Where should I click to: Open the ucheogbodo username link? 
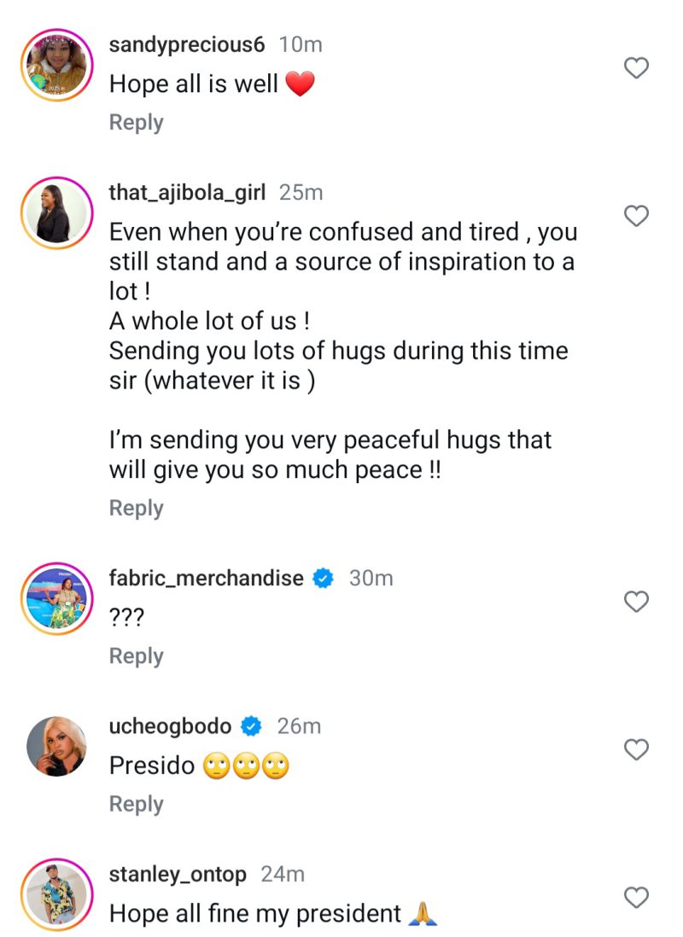coord(170,726)
